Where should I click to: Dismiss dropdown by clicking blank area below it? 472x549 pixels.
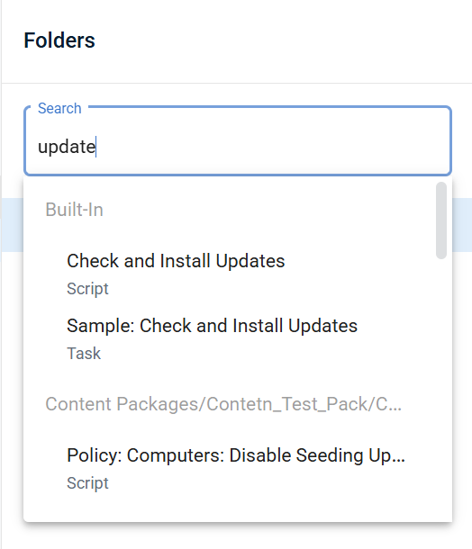coord(238,536)
